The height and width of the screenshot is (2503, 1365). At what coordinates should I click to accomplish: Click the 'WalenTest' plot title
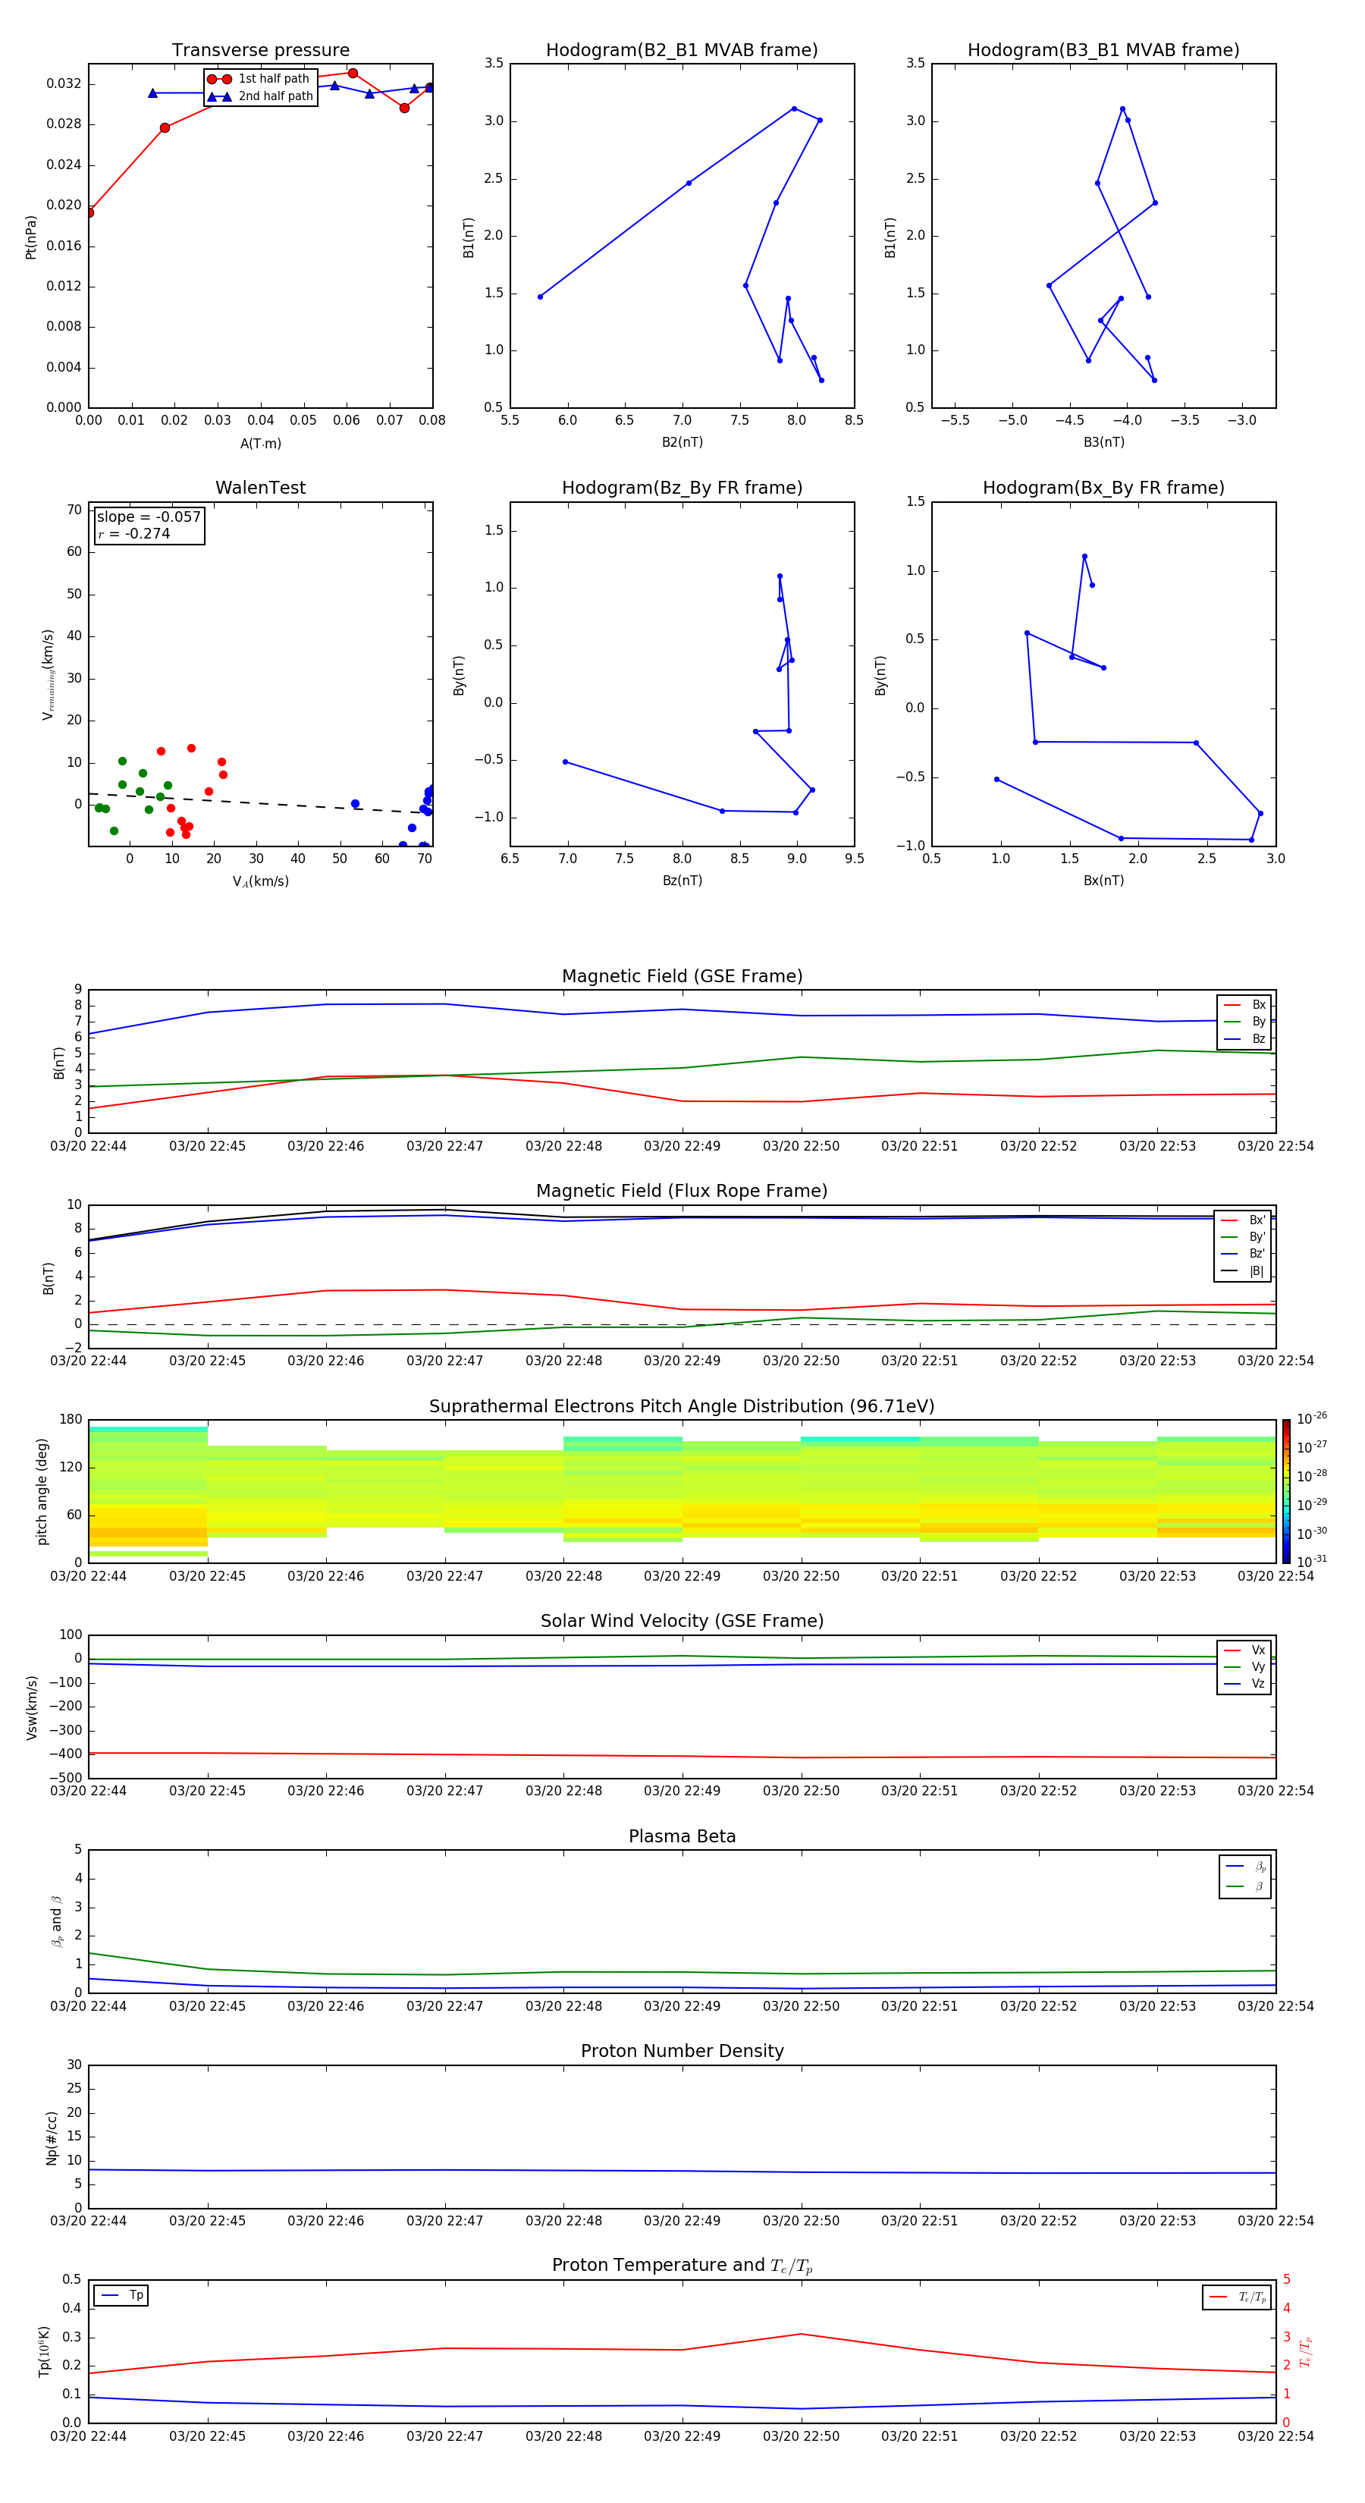[x=260, y=488]
